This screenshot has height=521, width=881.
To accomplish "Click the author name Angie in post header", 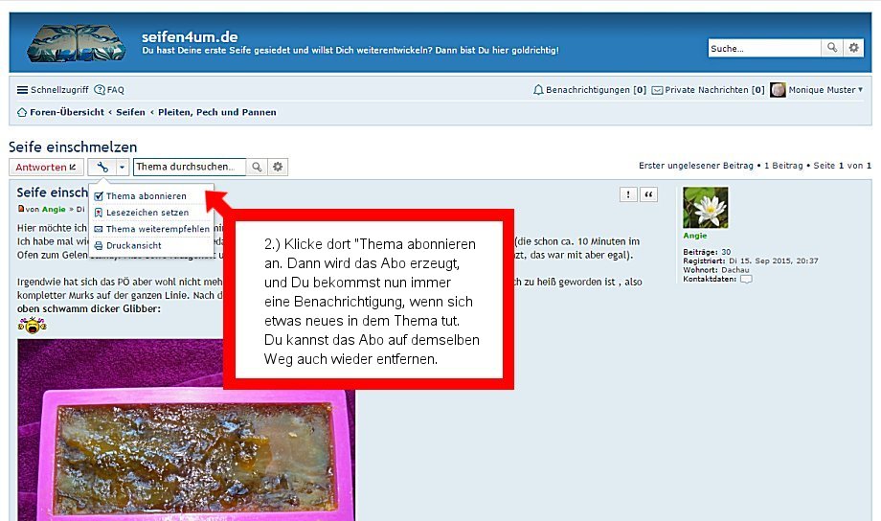I will [54, 209].
